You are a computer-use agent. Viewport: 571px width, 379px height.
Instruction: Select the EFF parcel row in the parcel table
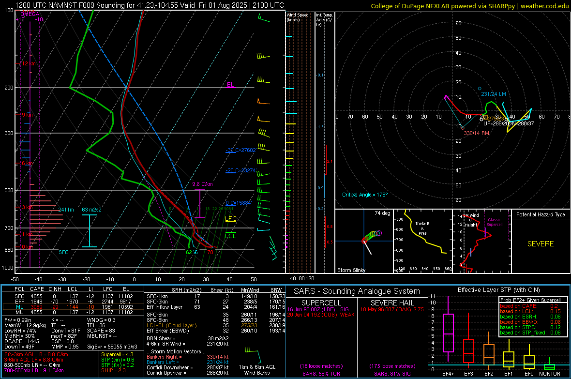pyautogui.click(x=73, y=302)
